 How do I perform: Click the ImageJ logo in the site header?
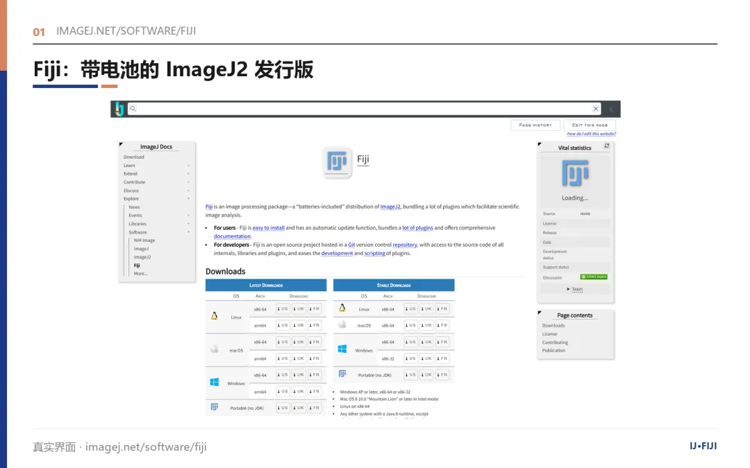click(119, 109)
